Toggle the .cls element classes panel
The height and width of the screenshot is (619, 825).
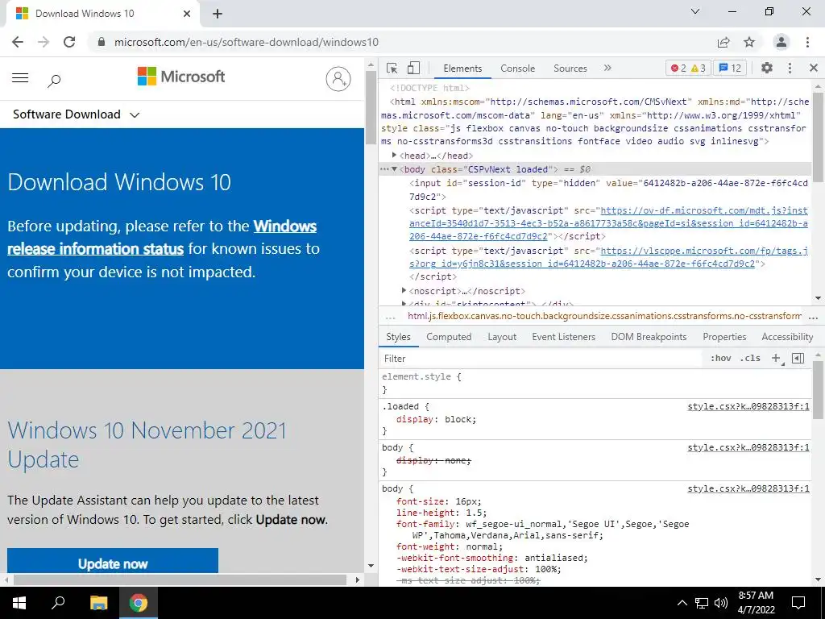[750, 358]
